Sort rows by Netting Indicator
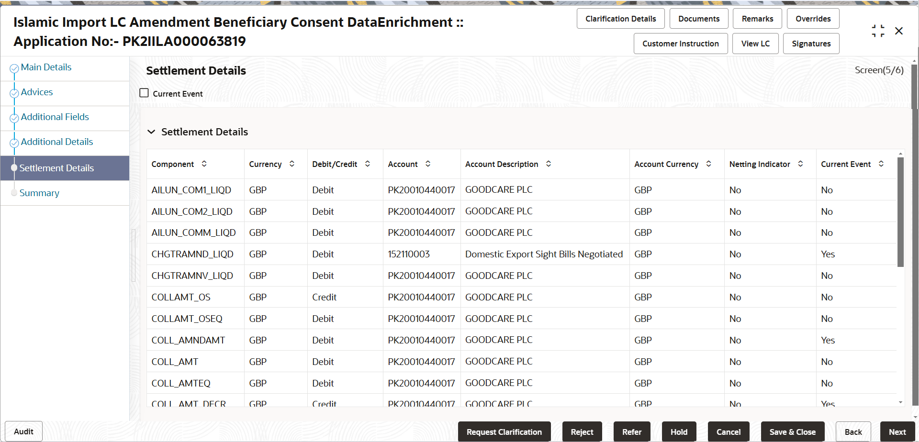Screen dimensions: 919x442 [800, 164]
